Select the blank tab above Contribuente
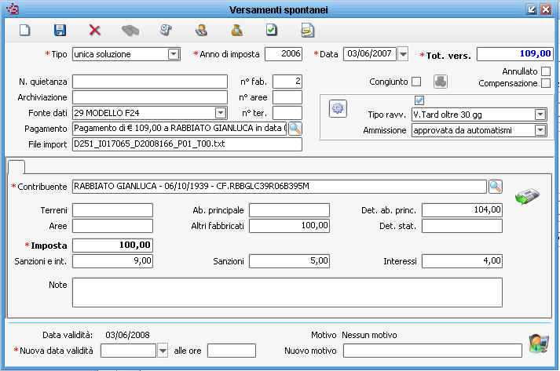 (x=16, y=165)
